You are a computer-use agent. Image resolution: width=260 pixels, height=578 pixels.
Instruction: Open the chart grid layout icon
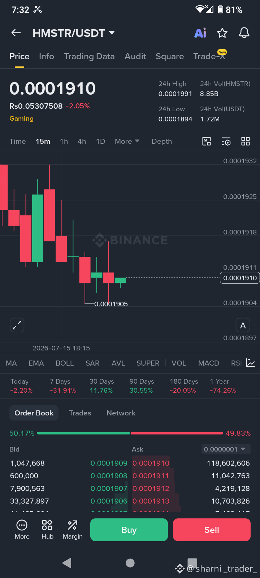point(246,141)
